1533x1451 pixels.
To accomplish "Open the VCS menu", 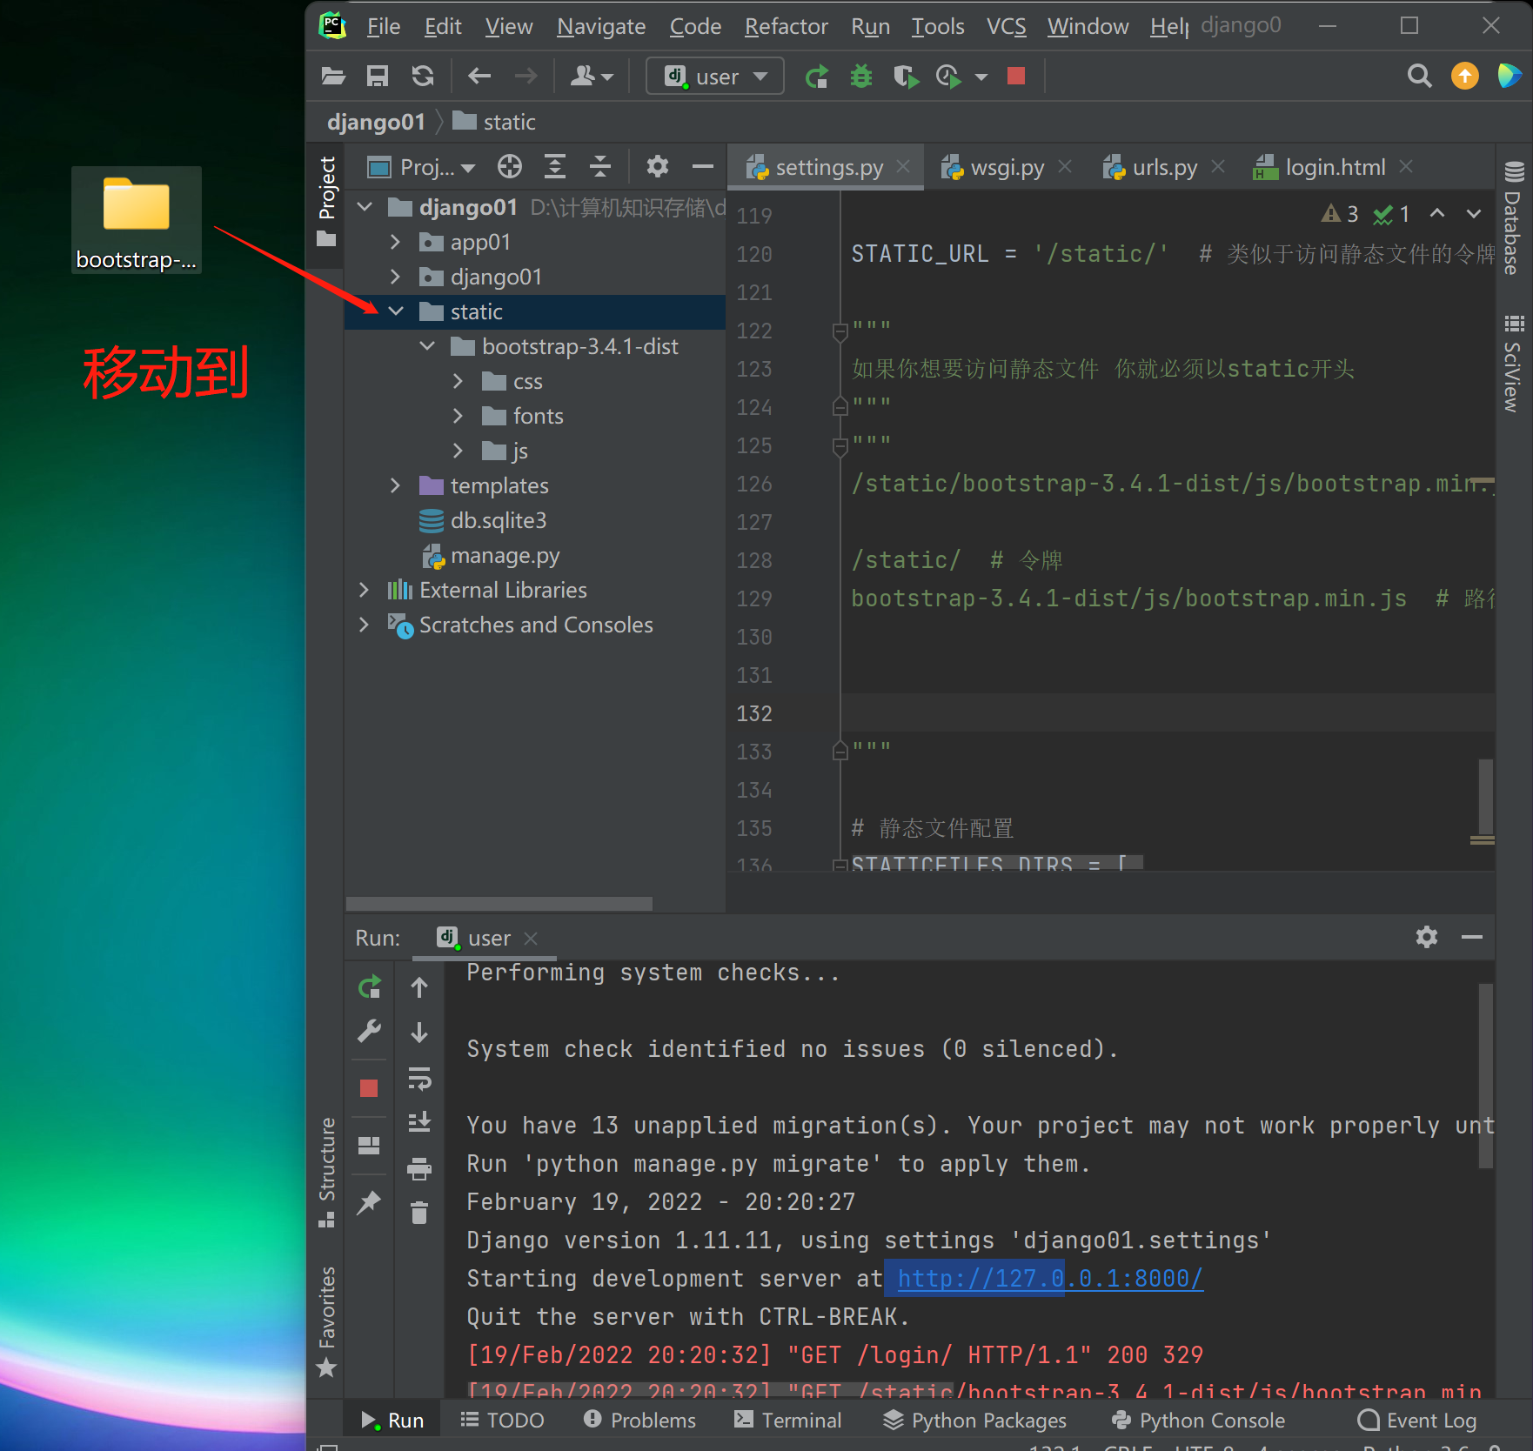I will (1006, 26).
